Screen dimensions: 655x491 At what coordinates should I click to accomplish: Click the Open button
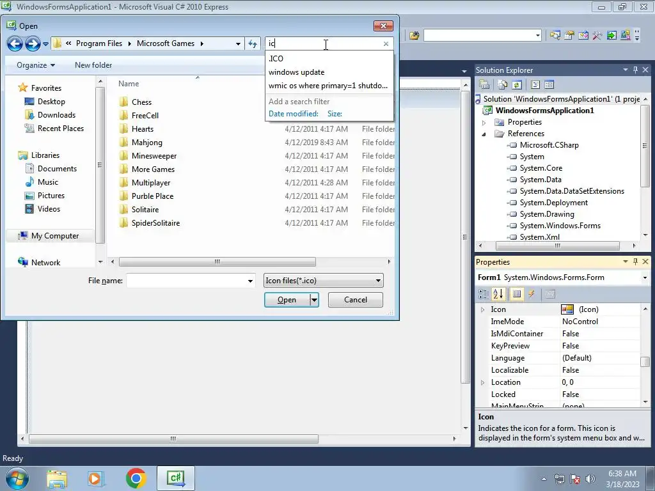[x=287, y=300]
